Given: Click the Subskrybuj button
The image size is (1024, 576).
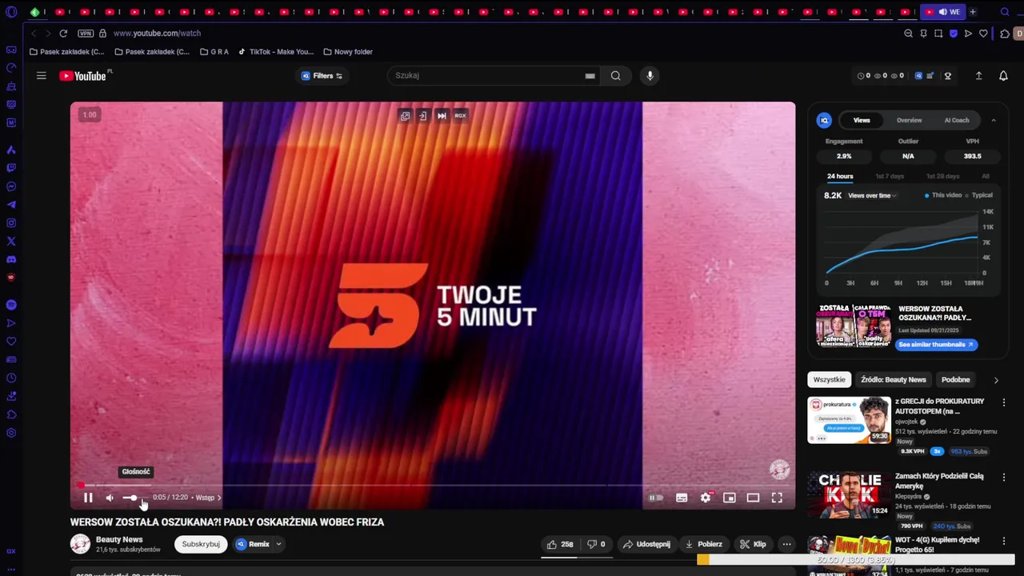Looking at the screenshot, I should coord(201,544).
